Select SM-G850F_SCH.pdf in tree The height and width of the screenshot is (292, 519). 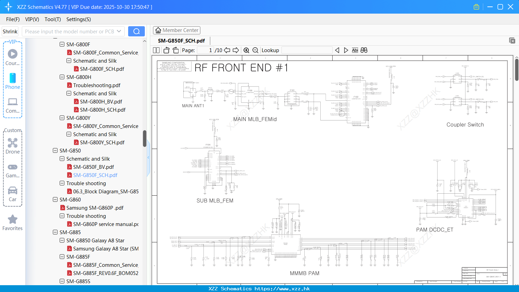pos(95,175)
